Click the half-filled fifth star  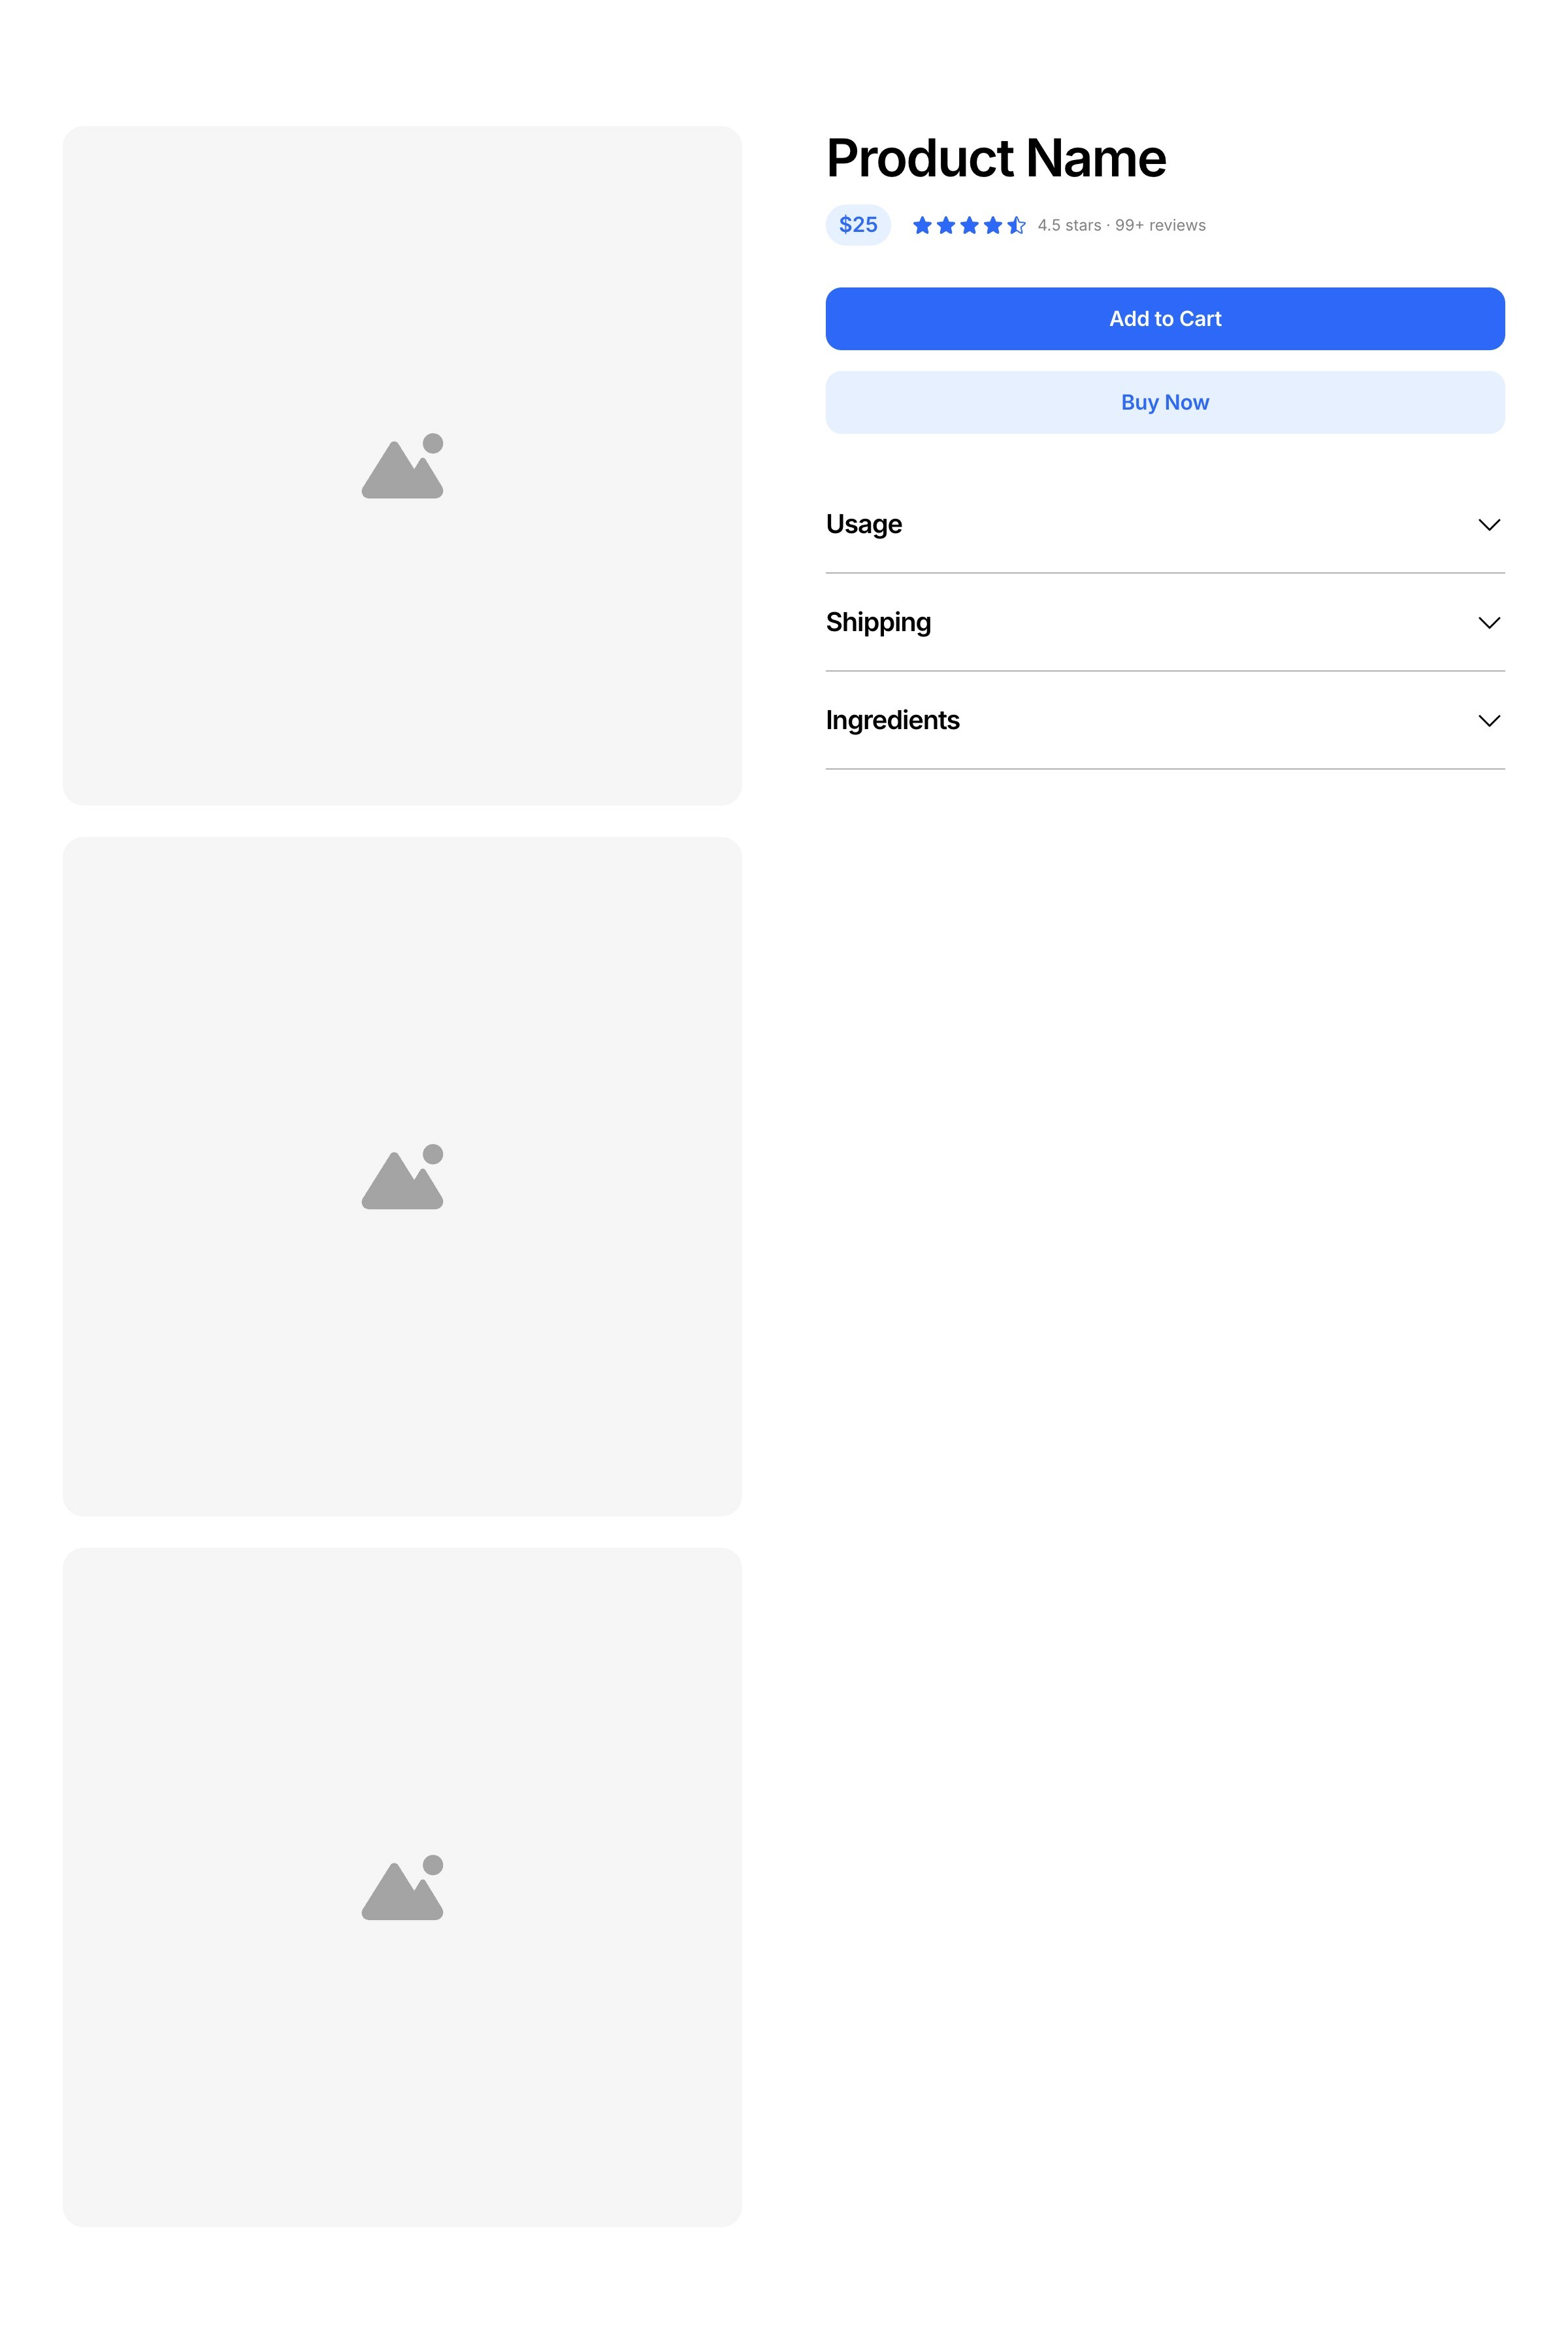point(1016,225)
